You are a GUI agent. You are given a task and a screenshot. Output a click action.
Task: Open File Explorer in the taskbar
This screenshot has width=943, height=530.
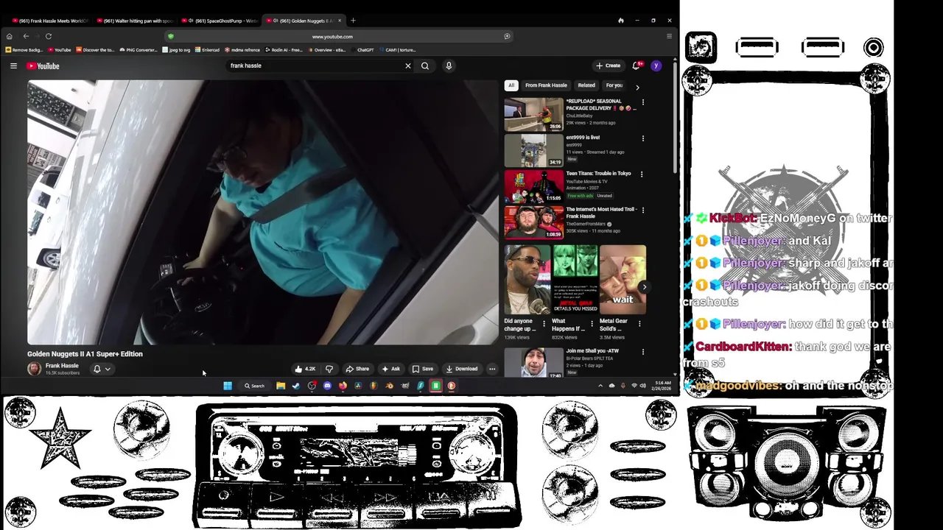(x=281, y=386)
